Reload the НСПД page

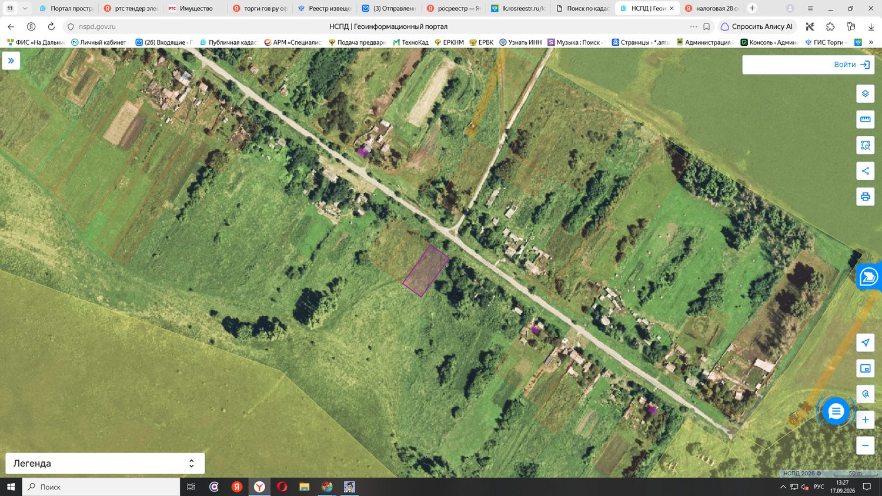tap(51, 26)
